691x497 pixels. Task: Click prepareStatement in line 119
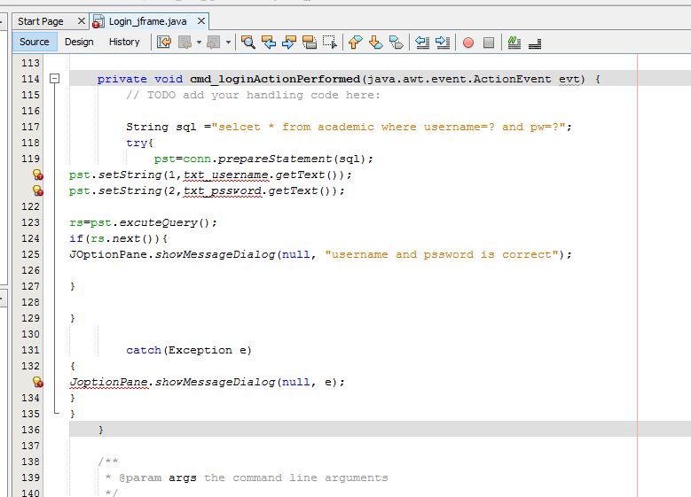coord(275,159)
